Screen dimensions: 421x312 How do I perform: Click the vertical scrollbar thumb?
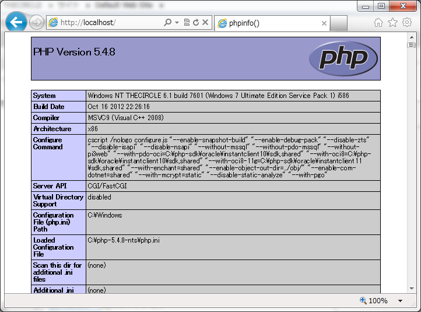[x=412, y=45]
